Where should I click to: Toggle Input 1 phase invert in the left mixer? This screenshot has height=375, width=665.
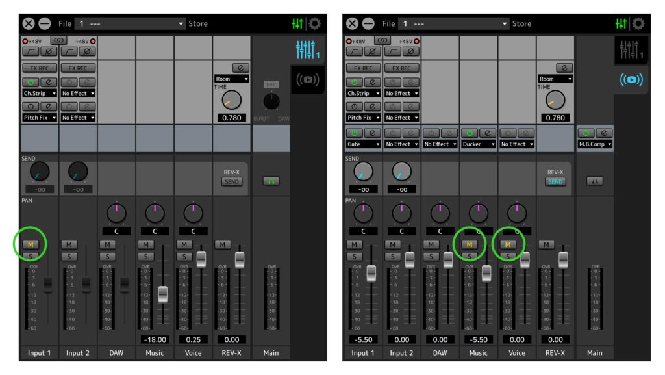point(49,51)
